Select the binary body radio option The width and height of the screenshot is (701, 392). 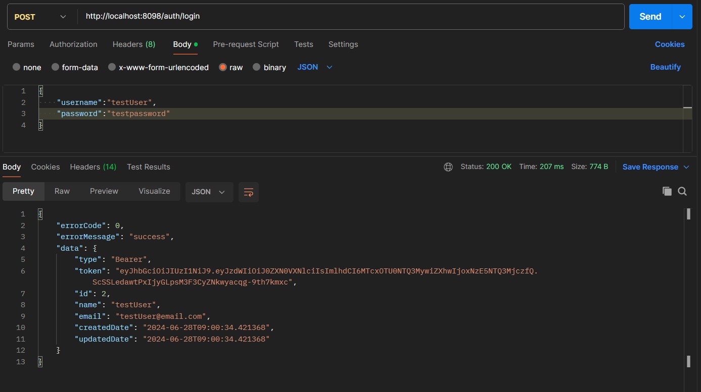256,67
